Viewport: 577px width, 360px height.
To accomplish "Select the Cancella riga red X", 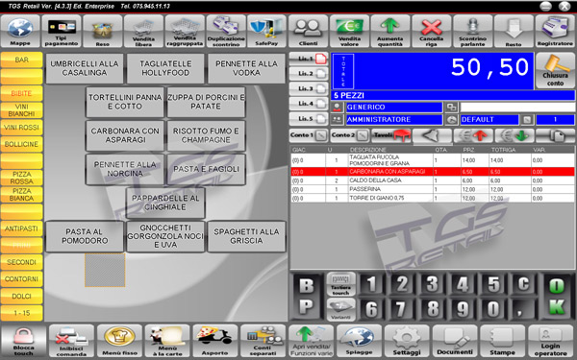I will [x=431, y=32].
